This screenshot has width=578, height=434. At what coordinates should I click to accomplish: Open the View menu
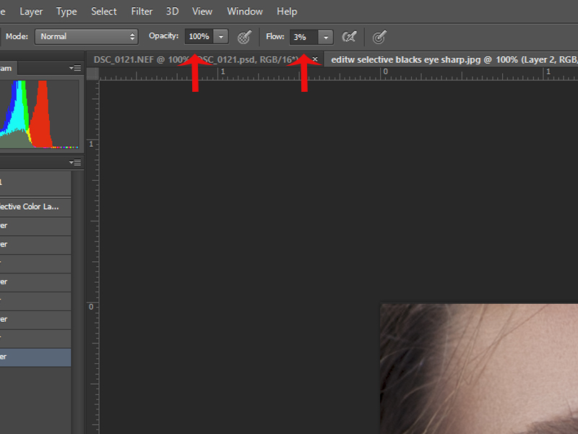[202, 12]
